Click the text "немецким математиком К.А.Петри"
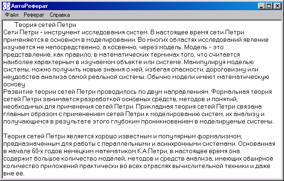This screenshot has height=181, width=284. point(116,151)
